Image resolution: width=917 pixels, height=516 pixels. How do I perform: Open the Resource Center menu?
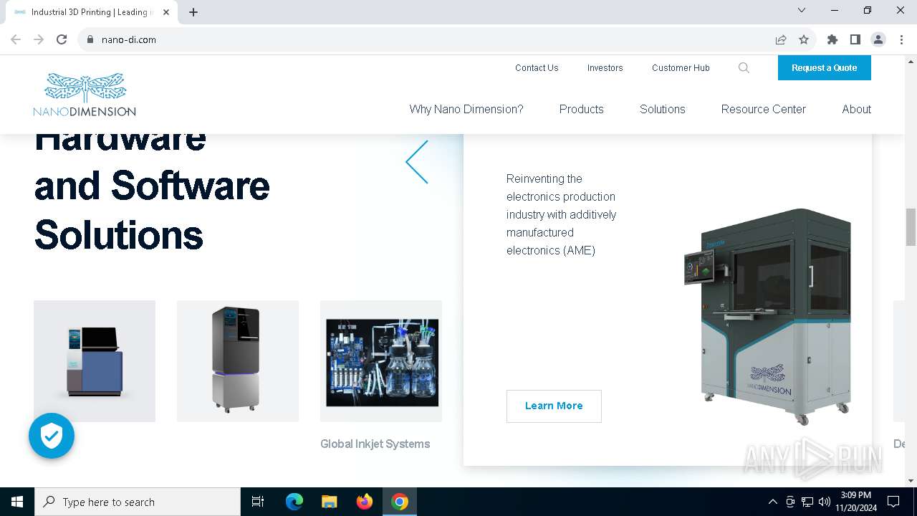pos(764,109)
